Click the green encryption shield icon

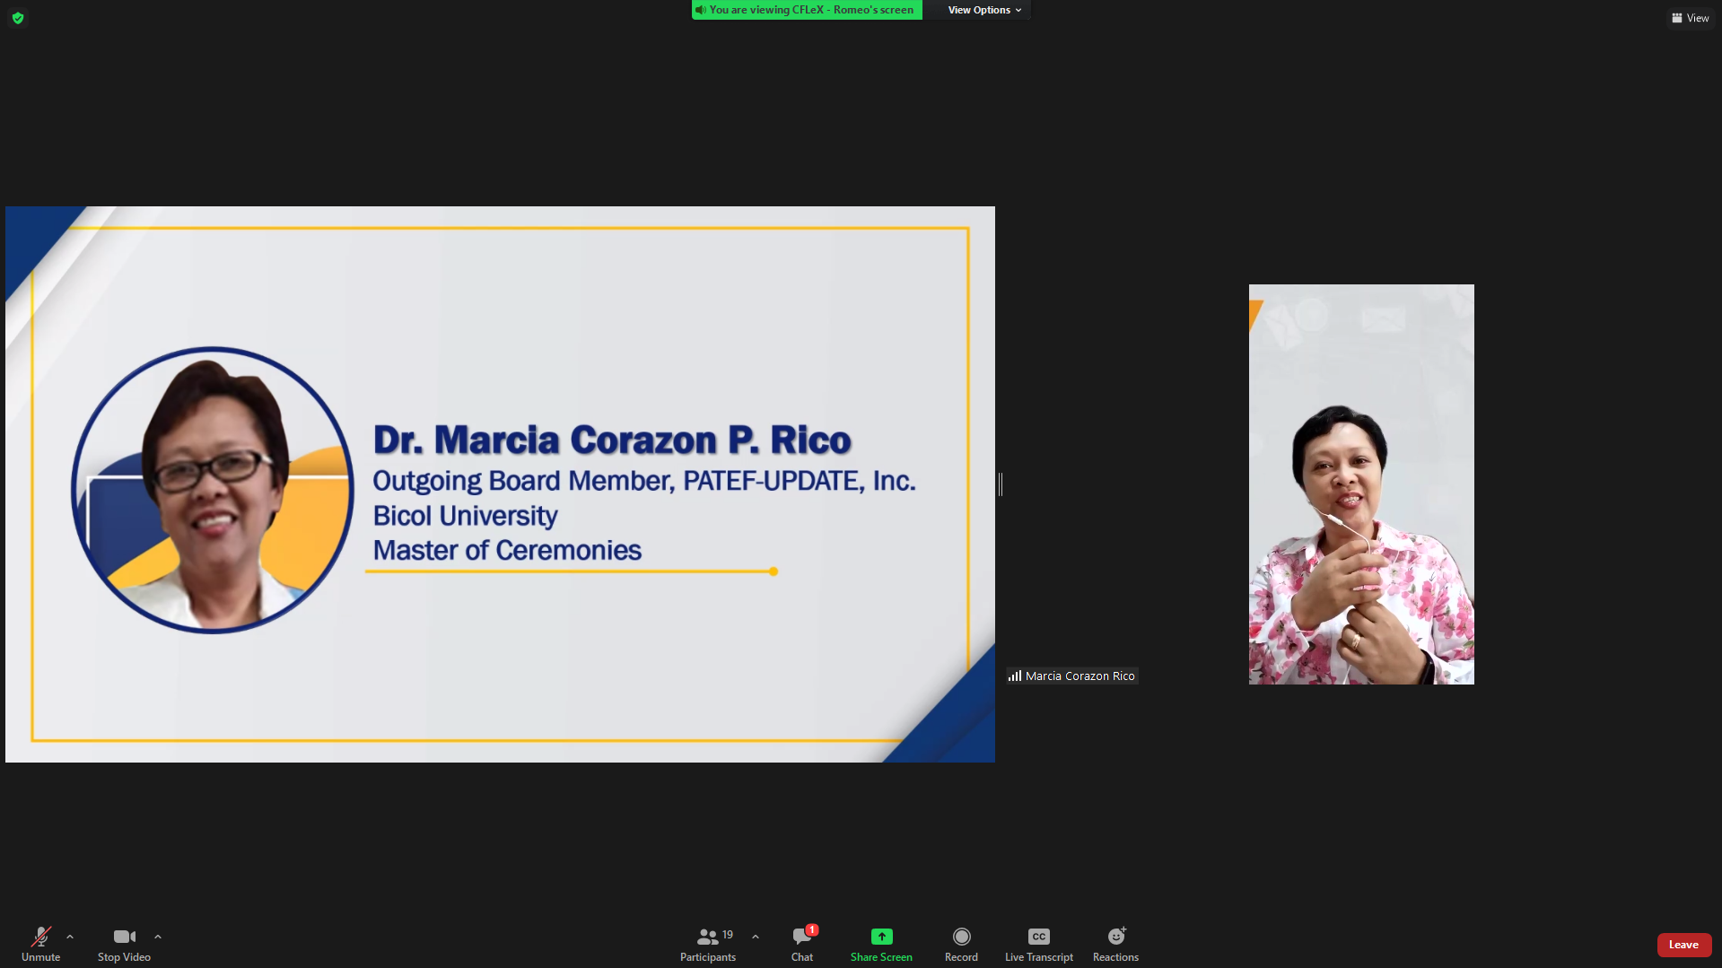click(x=18, y=18)
